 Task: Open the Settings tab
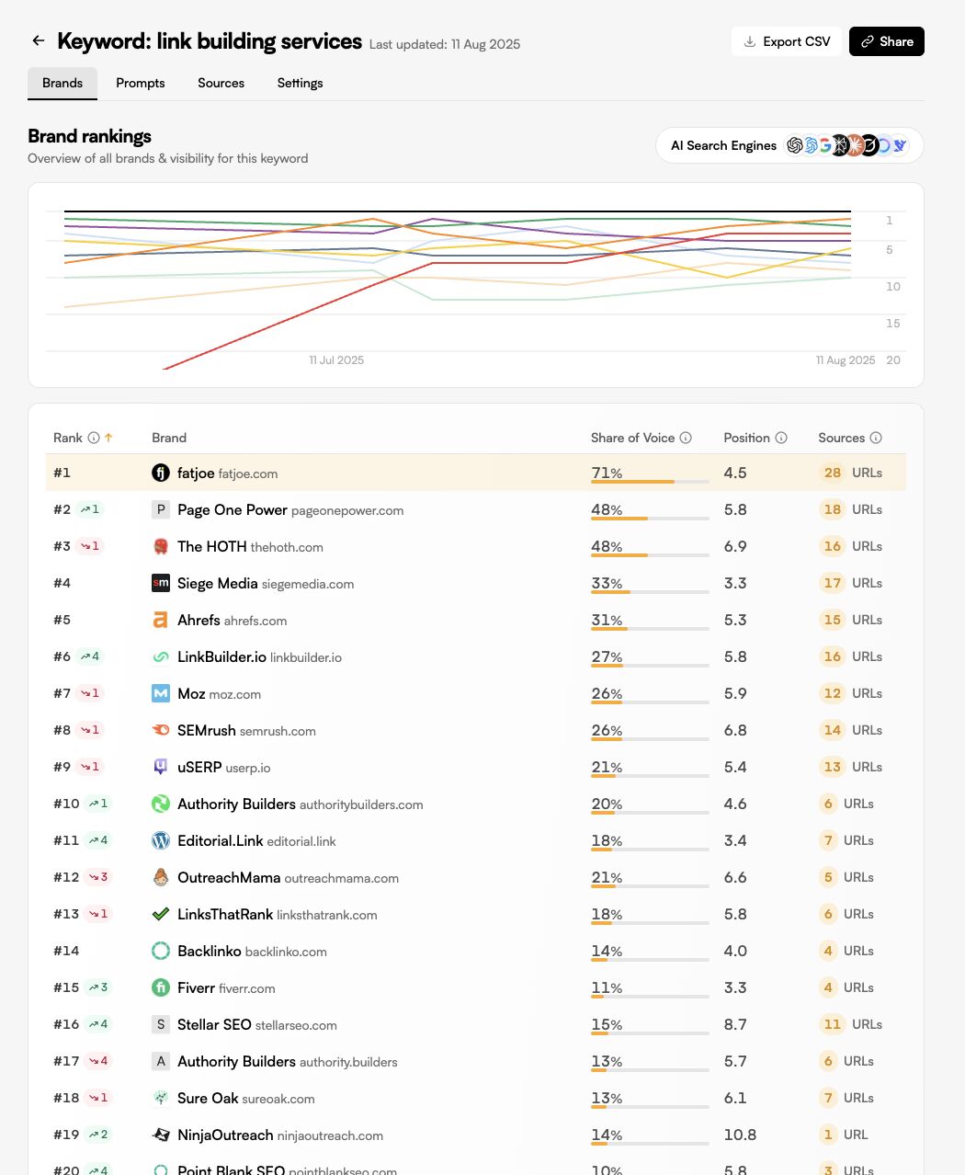300,83
